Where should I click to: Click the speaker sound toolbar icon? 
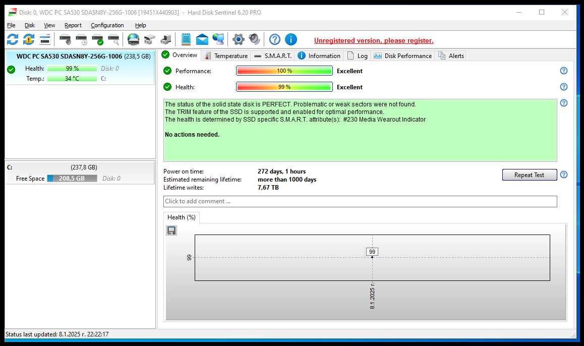(254, 39)
